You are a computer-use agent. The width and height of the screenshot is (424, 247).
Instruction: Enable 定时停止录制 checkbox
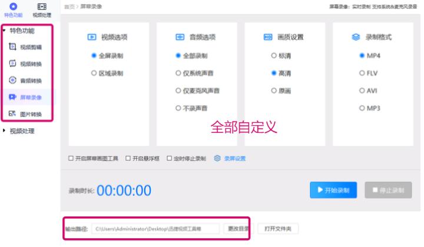169,158
